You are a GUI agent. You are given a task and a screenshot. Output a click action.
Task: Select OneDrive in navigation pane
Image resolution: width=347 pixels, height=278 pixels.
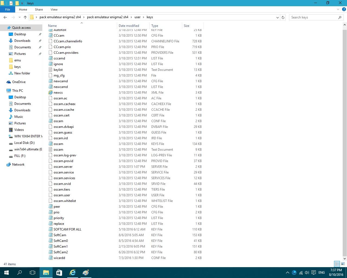pyautogui.click(x=19, y=82)
